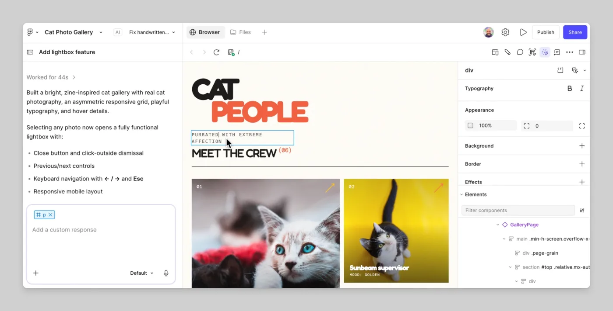The height and width of the screenshot is (311, 613).
Task: Click individual corners icon in Appearance
Action: pyautogui.click(x=582, y=126)
